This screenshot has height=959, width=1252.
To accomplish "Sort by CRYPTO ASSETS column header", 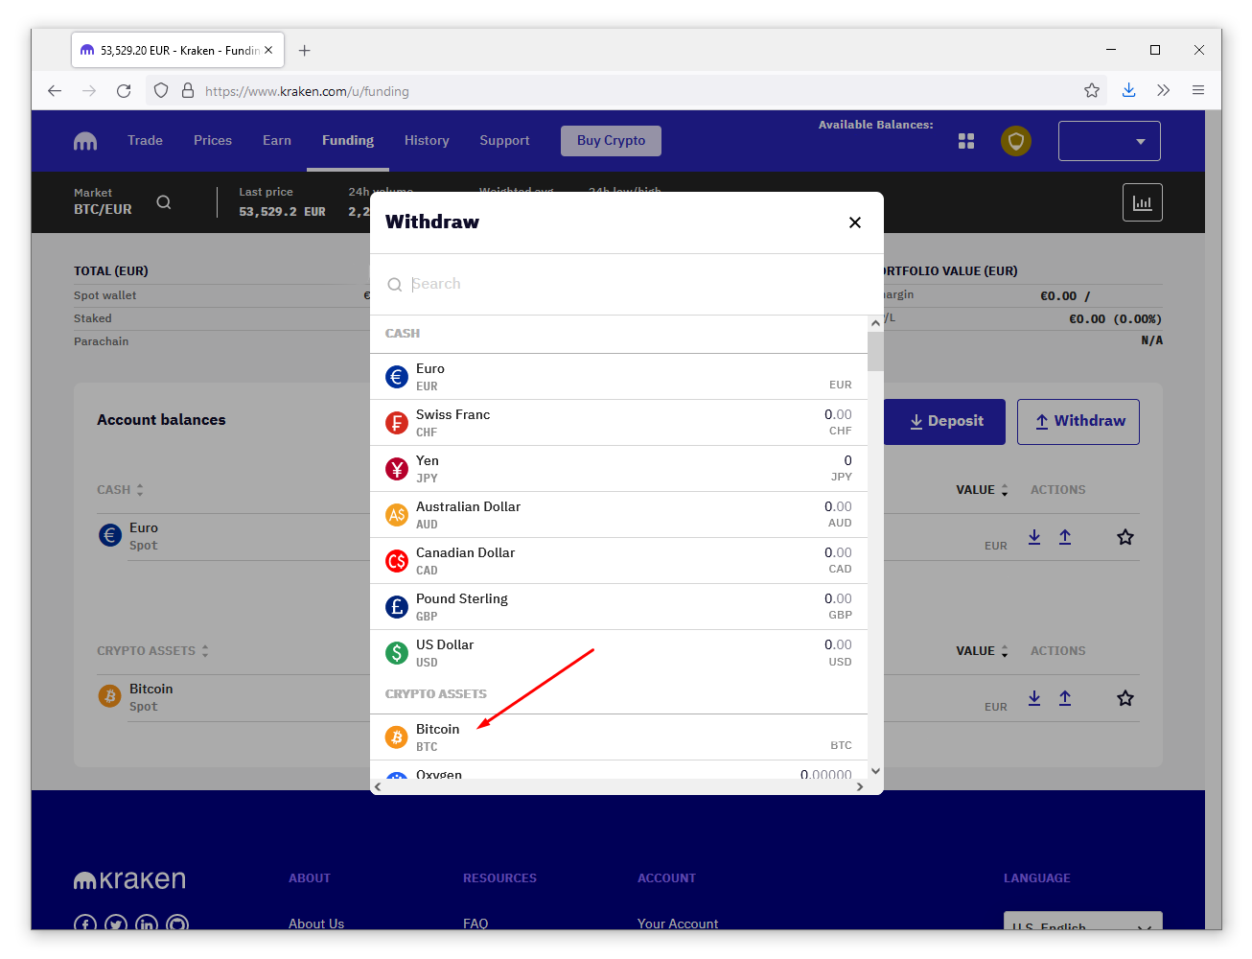I will pos(152,651).
